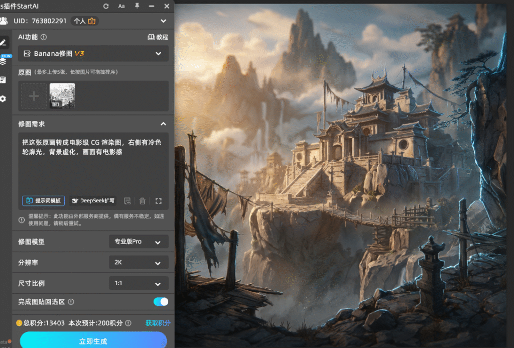The height and width of the screenshot is (348, 514).
Task: Open the list records sidebar icon
Action: click(x=4, y=80)
